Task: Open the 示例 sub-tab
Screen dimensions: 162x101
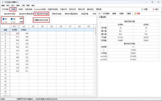Action: tap(94, 14)
